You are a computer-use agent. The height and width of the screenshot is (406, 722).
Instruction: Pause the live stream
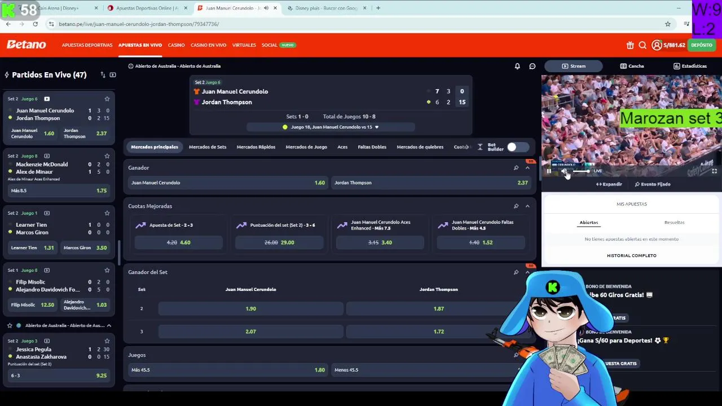click(549, 171)
